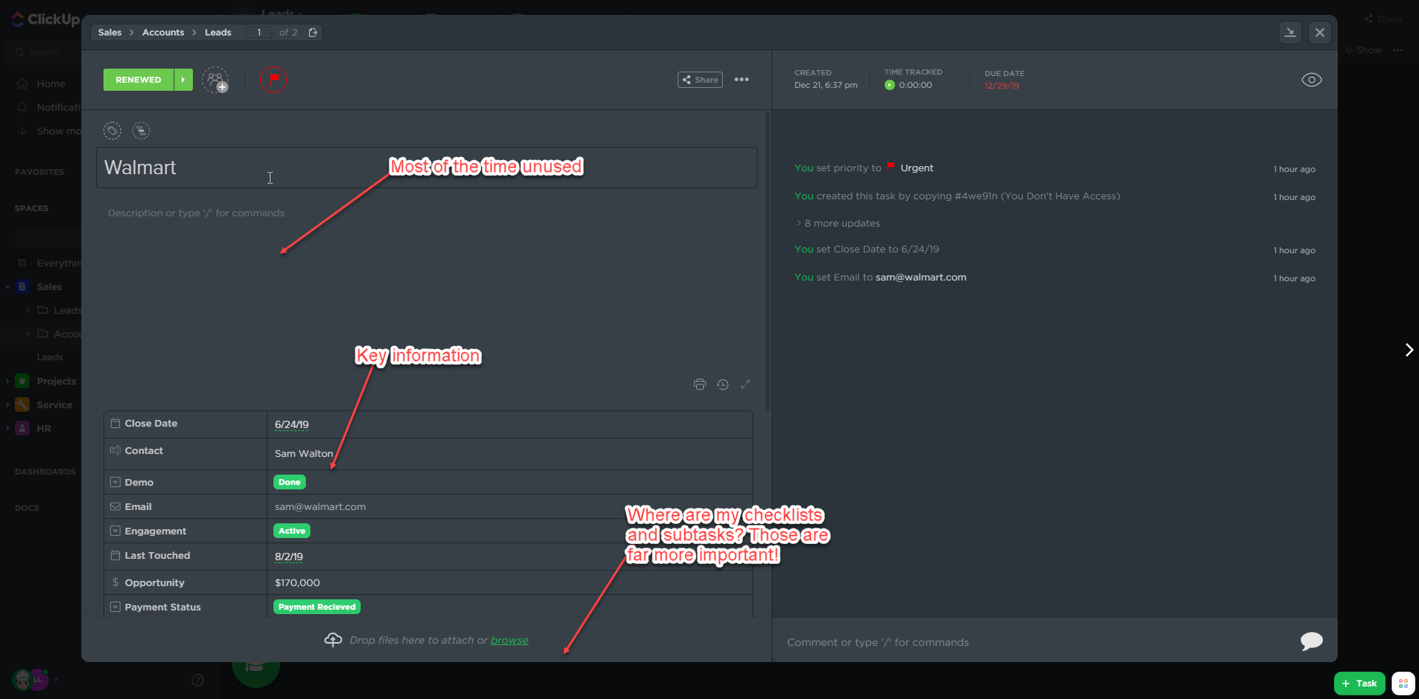Image resolution: width=1419 pixels, height=699 pixels.
Task: Open the Docs sidebar section
Action: [x=27, y=508]
